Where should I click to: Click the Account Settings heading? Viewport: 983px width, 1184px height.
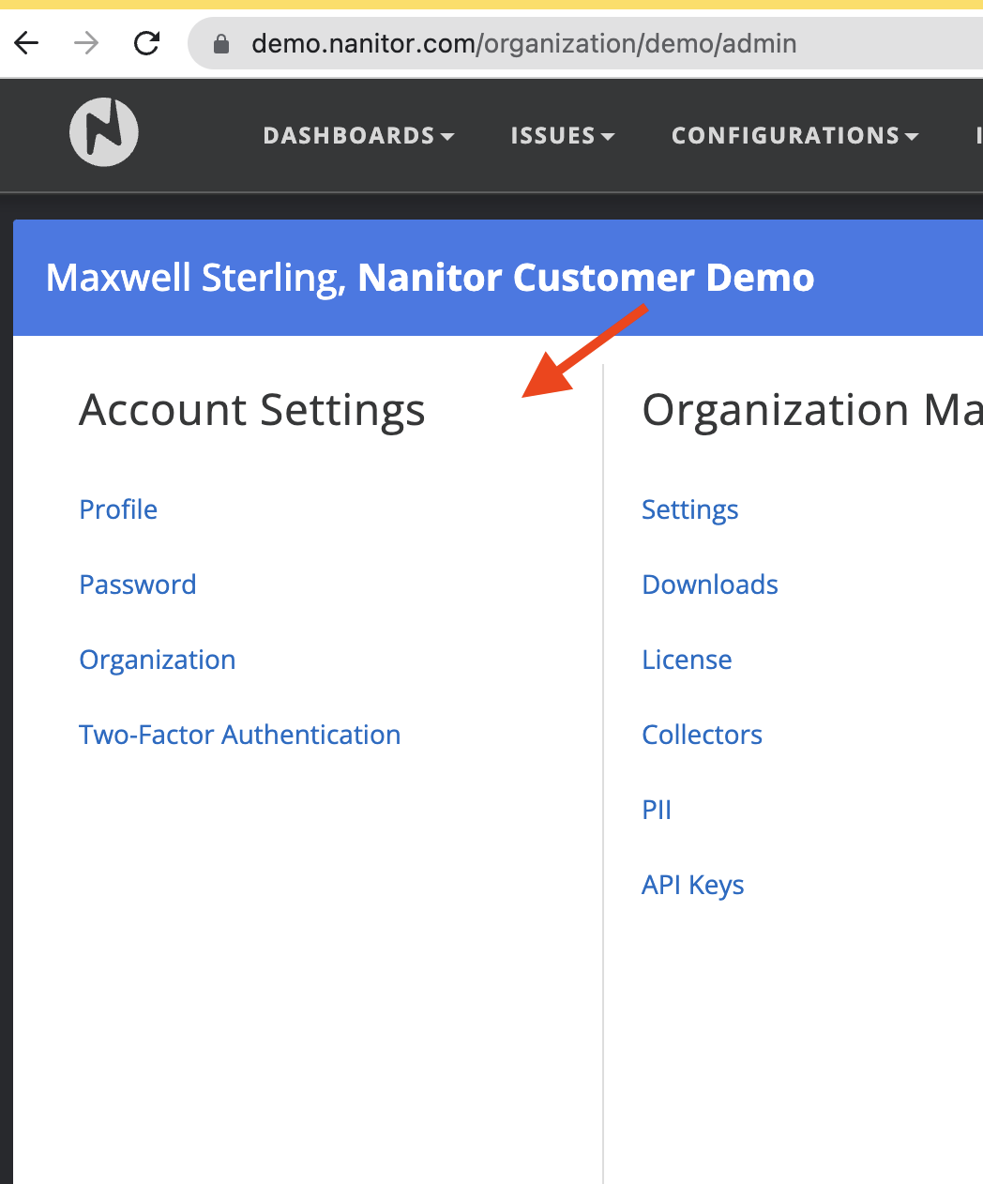click(251, 410)
